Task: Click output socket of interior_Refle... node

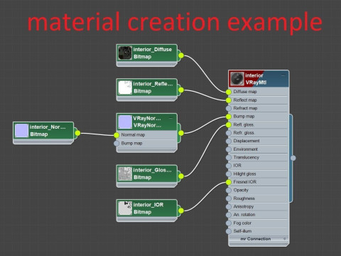Action: click(181, 90)
